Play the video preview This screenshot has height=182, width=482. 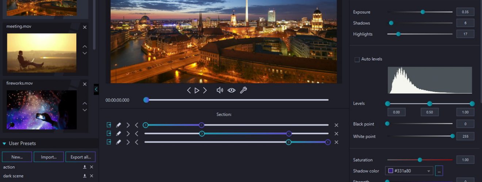[x=197, y=90]
